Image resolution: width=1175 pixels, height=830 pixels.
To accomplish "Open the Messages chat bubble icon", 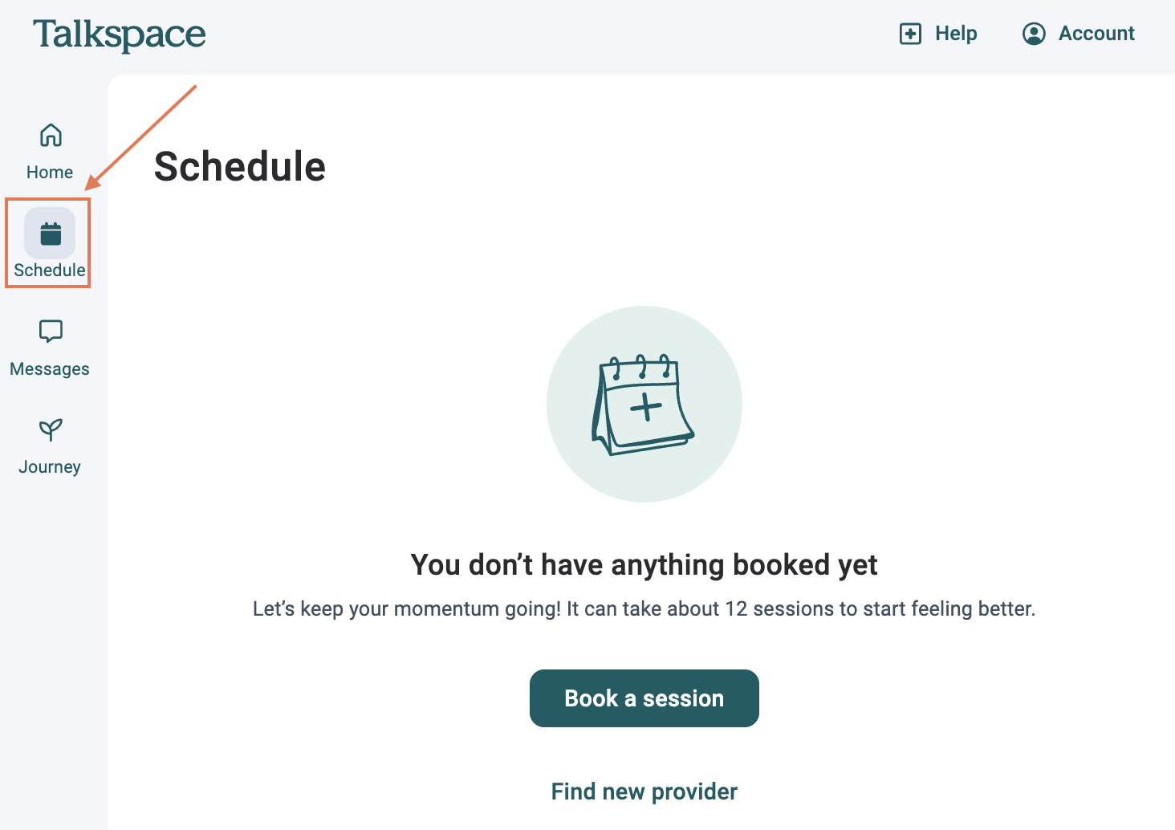I will (x=51, y=331).
